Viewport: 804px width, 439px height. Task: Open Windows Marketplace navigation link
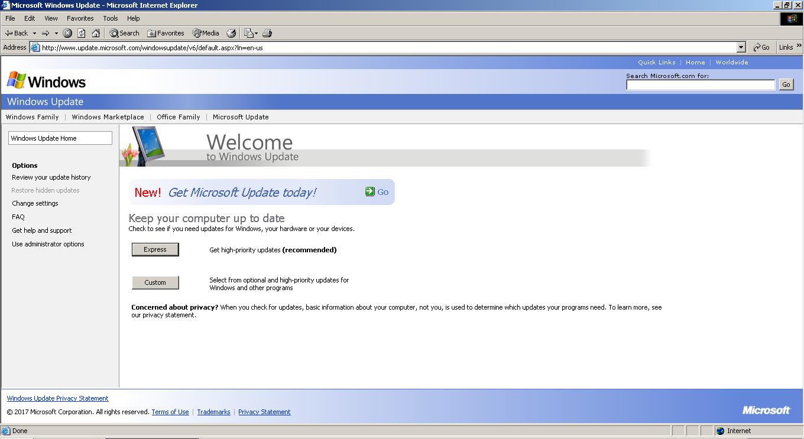[x=108, y=117]
